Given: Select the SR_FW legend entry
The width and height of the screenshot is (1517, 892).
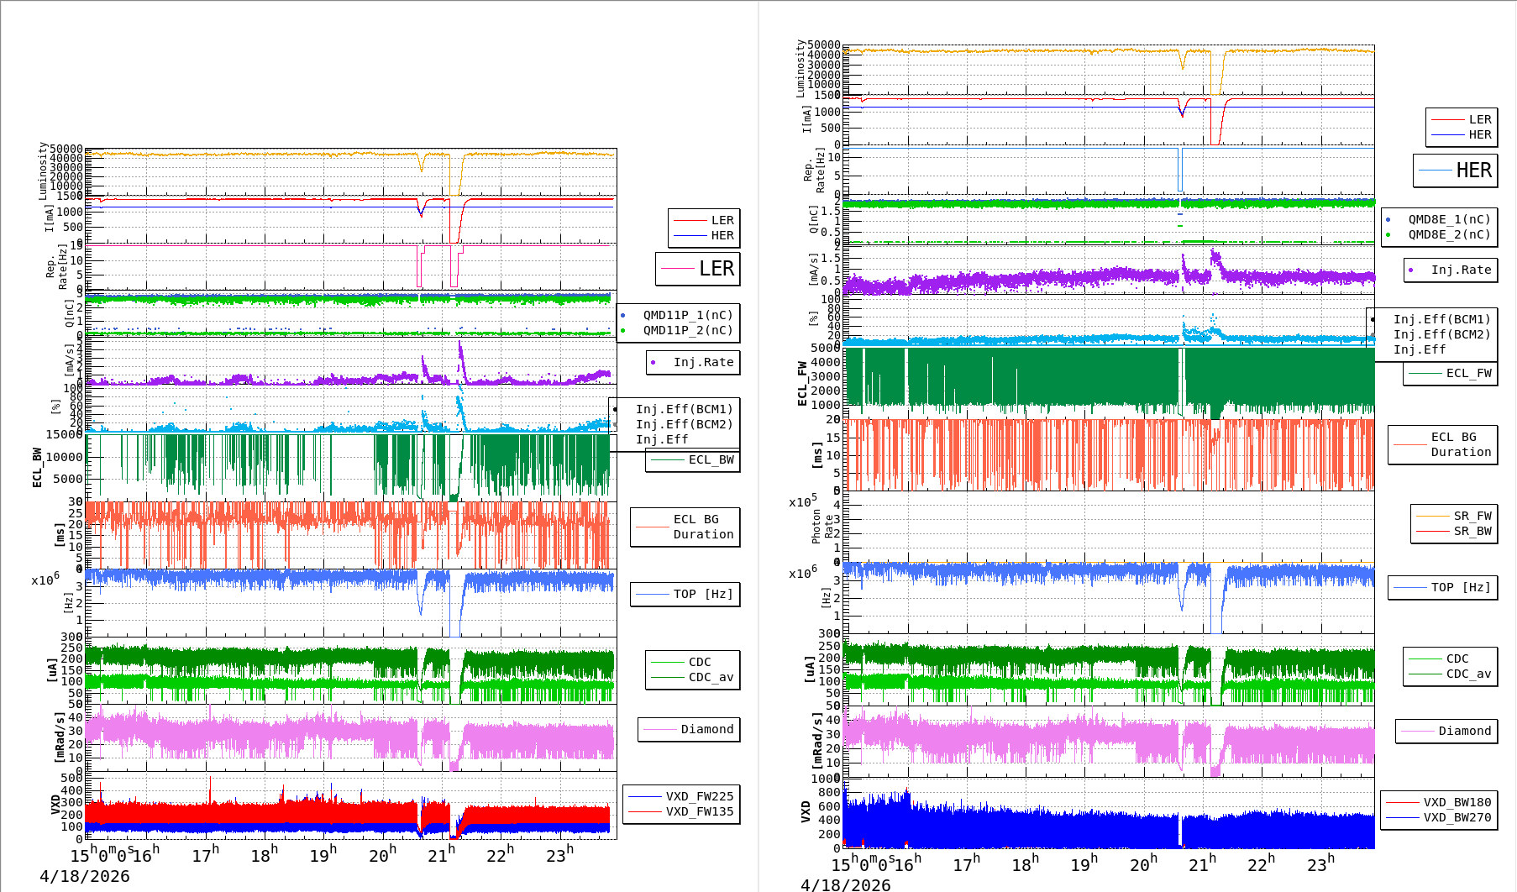Looking at the screenshot, I should pos(1472,516).
